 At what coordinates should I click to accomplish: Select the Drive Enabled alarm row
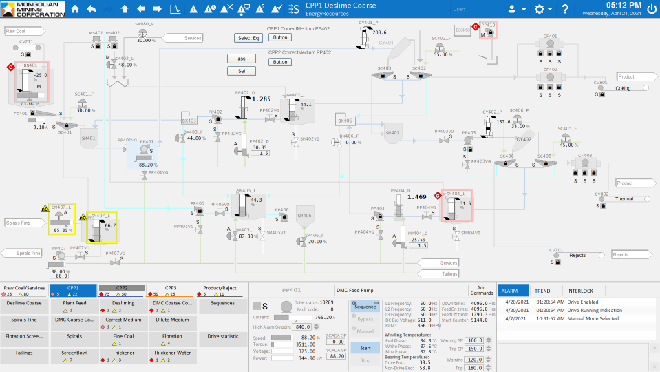point(576,302)
